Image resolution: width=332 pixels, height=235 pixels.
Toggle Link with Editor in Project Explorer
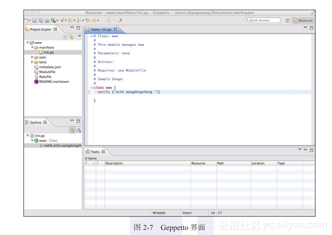[x=71, y=37]
